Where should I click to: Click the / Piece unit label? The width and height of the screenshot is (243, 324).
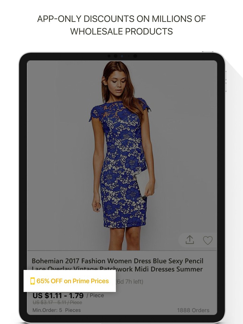tap(95, 296)
